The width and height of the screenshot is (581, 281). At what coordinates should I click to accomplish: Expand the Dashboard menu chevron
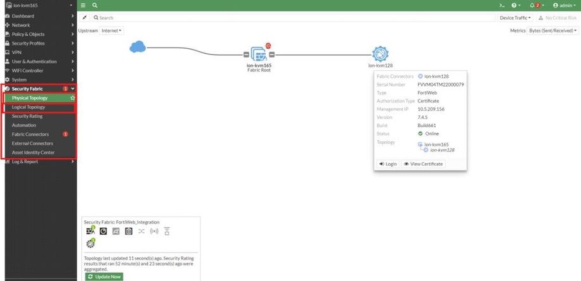pyautogui.click(x=72, y=16)
